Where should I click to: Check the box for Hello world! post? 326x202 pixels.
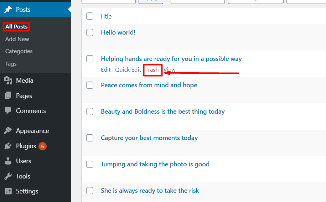coord(90,32)
